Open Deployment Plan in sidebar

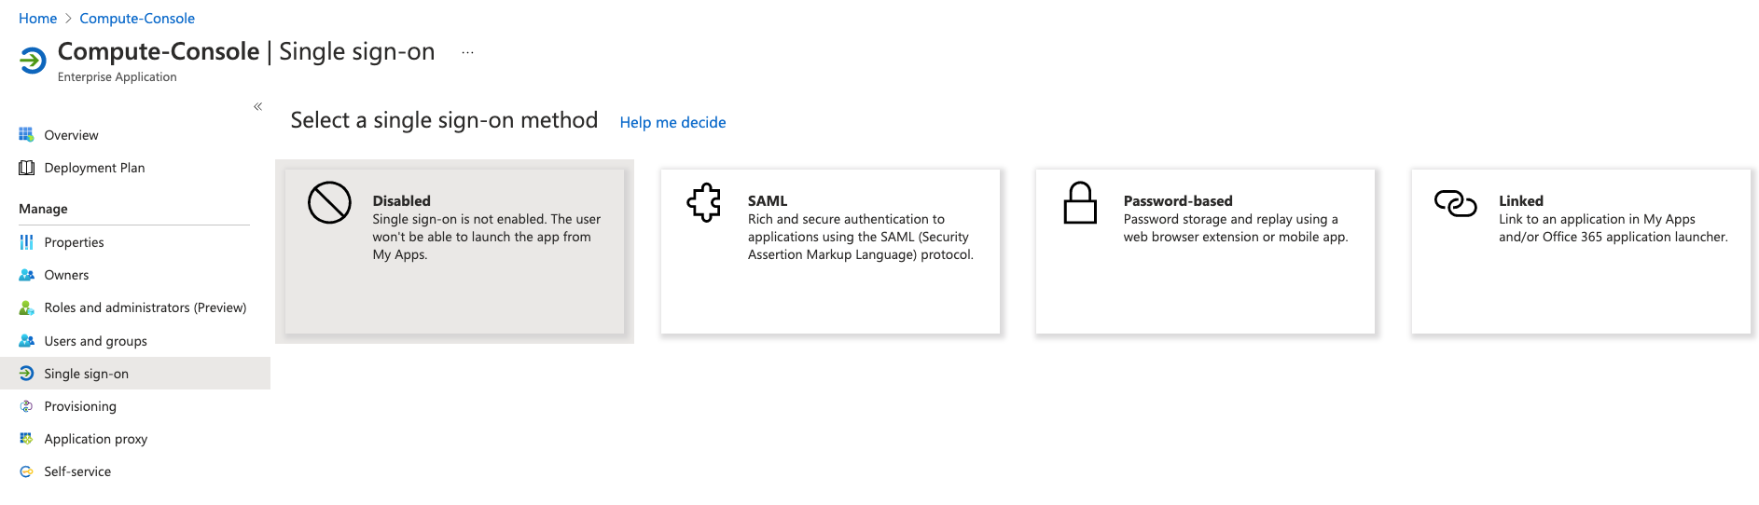[135, 168]
